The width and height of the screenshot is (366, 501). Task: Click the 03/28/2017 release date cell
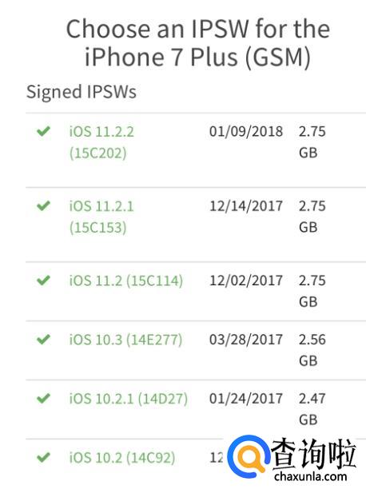[x=246, y=340]
